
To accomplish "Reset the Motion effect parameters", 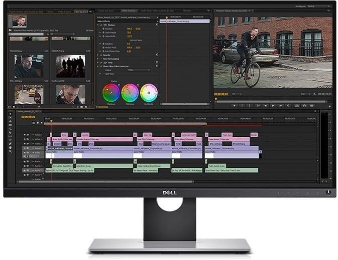I will pos(157,25).
